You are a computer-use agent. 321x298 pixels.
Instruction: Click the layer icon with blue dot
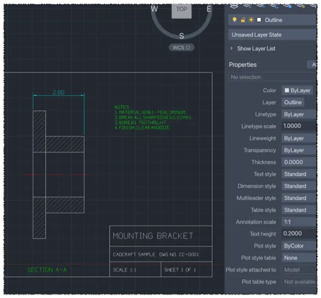click(287, 6)
